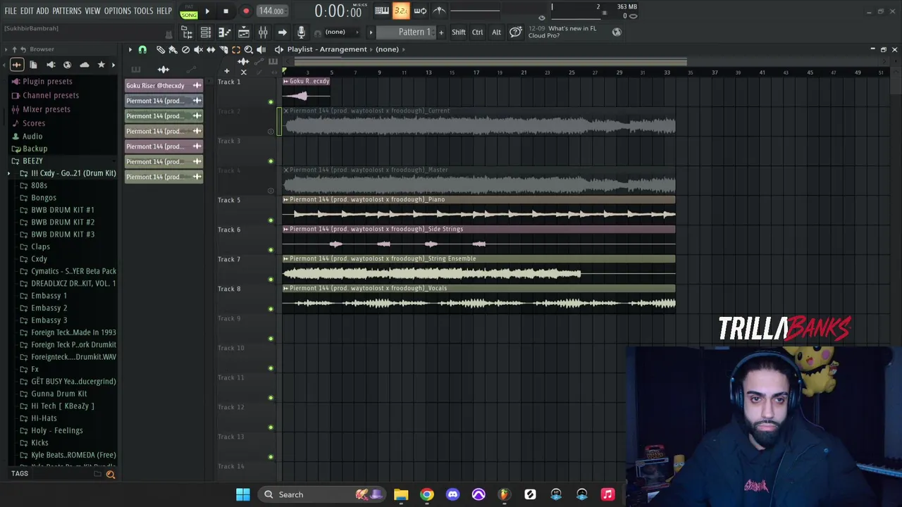
Task: Select the Slice tool in playlist
Action: 223,49
